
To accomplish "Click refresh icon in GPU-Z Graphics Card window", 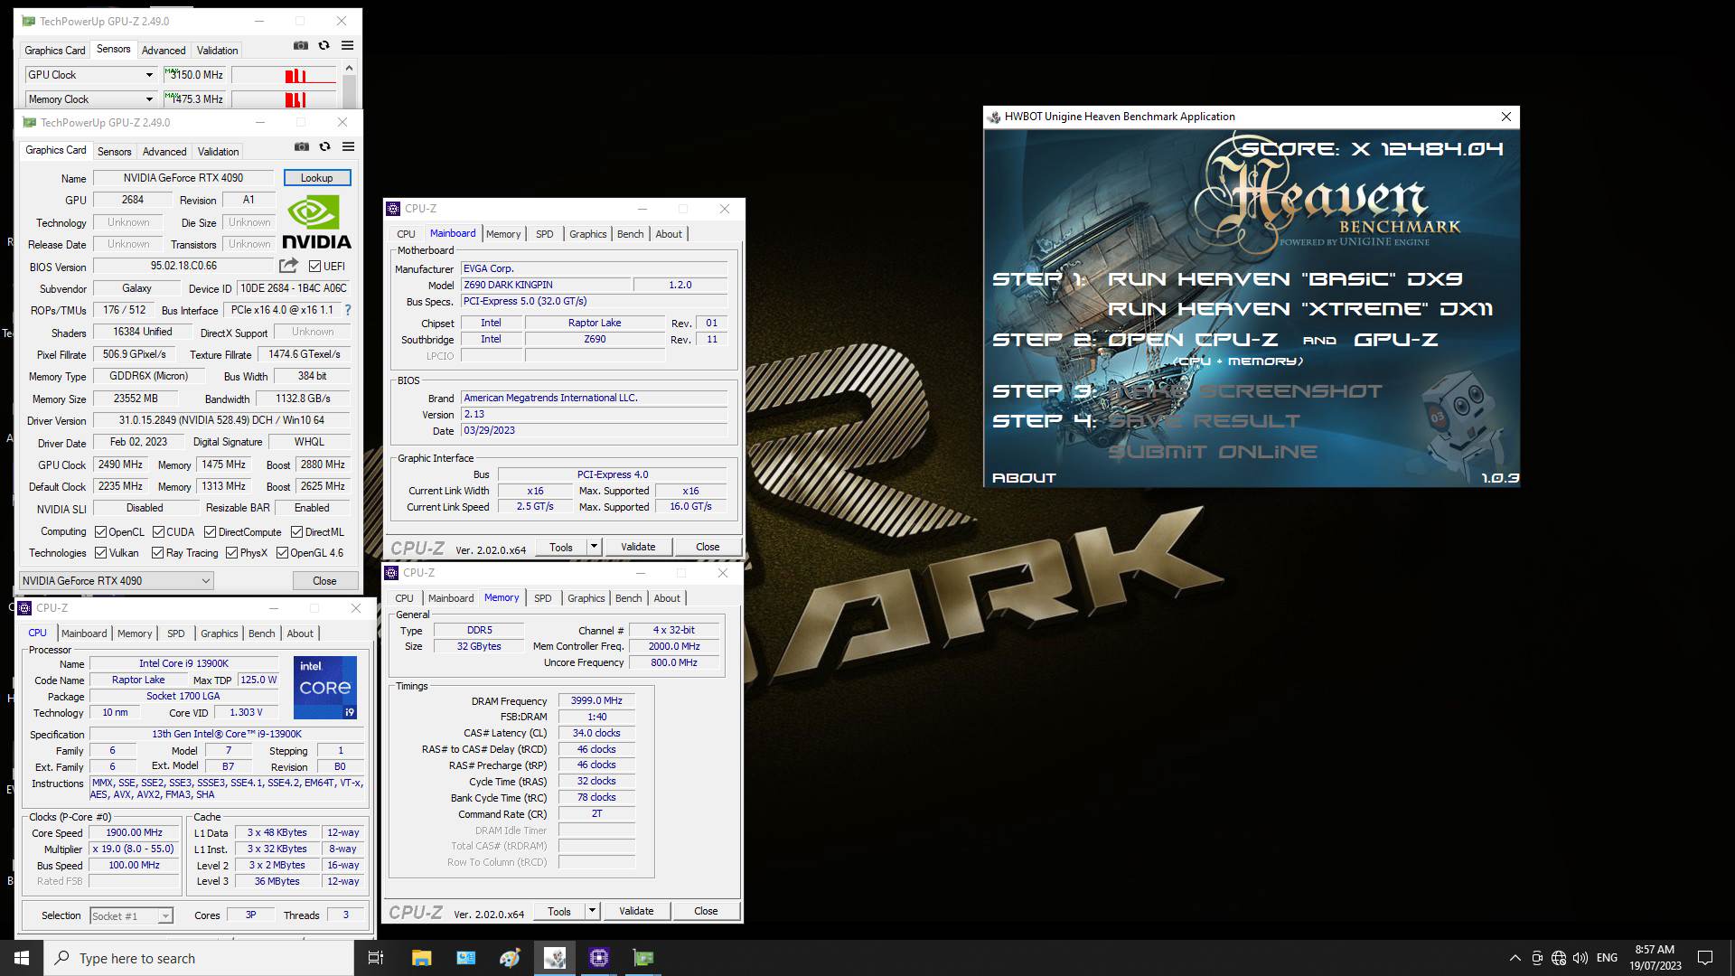I will coord(325,146).
